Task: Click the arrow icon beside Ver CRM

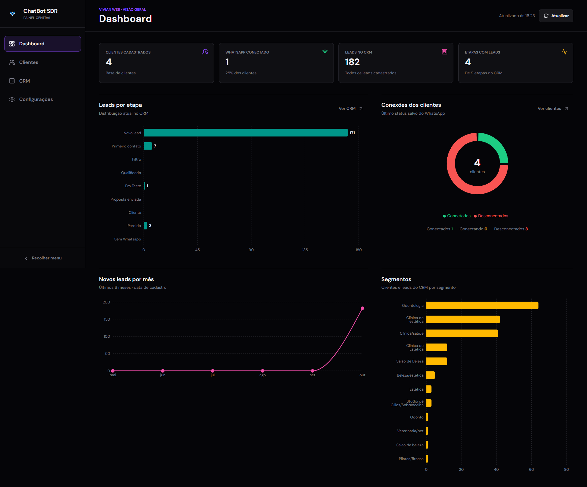Action: point(361,109)
